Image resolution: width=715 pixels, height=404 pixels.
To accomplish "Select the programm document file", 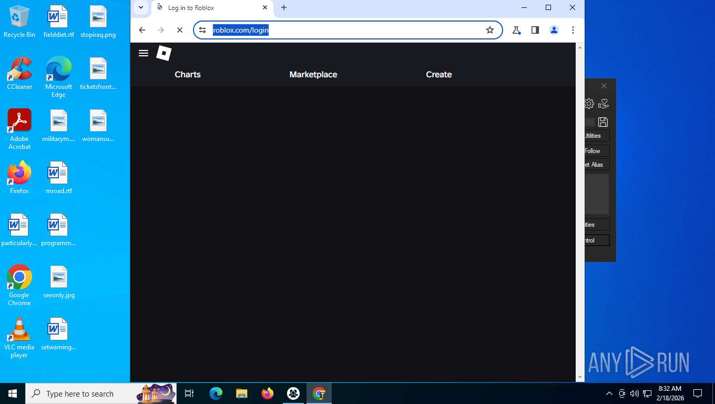I will [58, 230].
